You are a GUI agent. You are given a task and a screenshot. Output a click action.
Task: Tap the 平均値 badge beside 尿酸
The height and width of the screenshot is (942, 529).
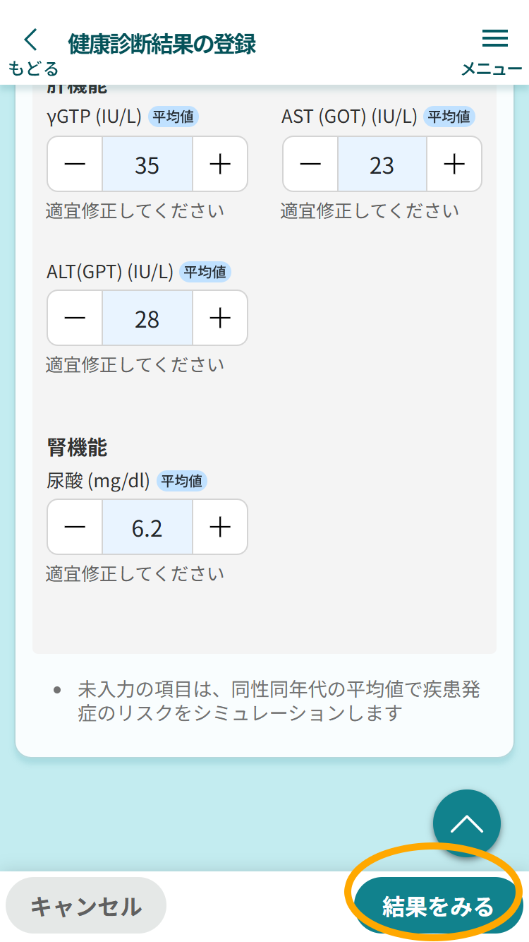[182, 482]
